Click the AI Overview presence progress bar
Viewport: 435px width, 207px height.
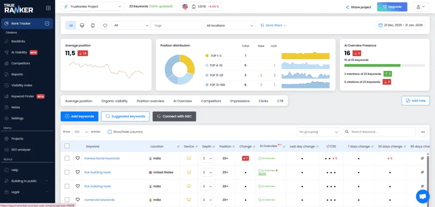(384, 65)
